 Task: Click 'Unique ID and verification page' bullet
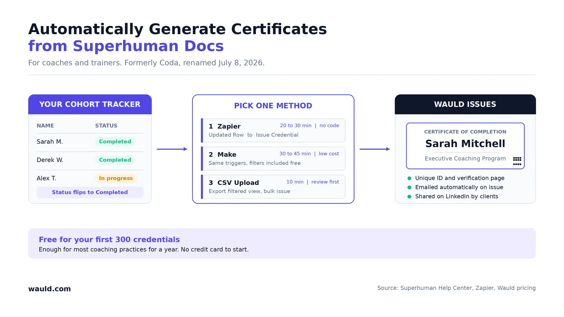(460, 178)
